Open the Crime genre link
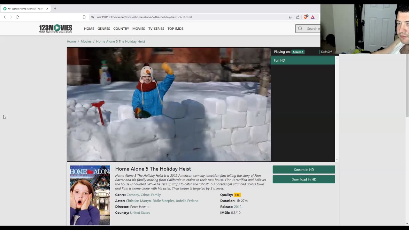 145,195
